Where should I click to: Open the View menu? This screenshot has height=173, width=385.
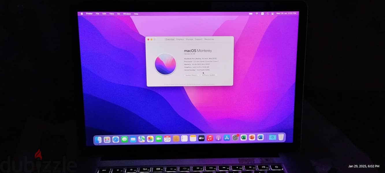[x=111, y=14]
